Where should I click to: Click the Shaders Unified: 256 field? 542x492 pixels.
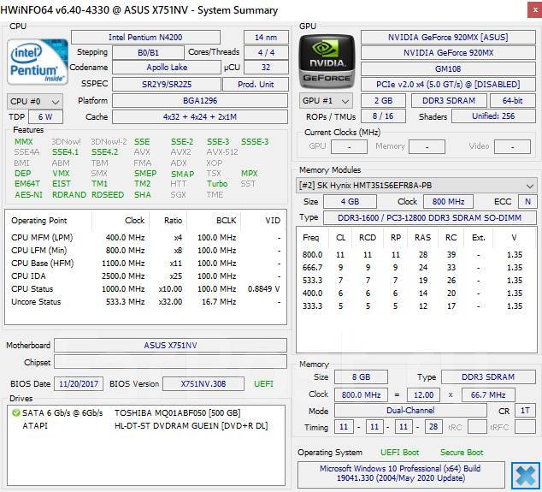pyautogui.click(x=493, y=116)
